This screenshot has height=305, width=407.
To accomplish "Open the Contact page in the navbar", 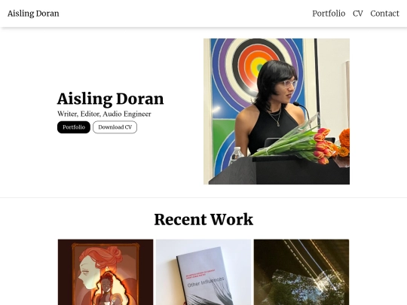I will pos(384,14).
